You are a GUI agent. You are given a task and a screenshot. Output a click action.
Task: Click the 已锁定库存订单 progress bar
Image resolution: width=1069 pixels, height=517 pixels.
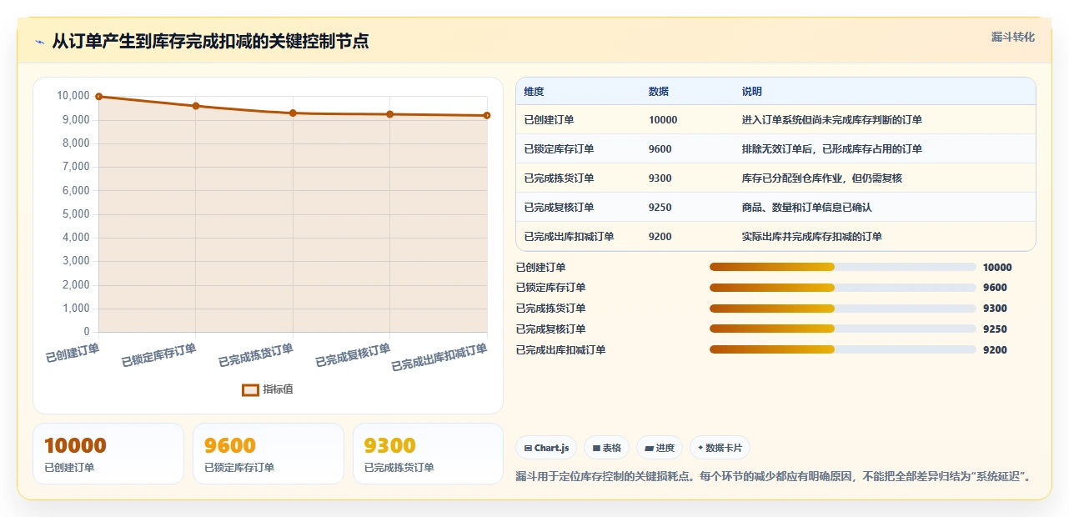[x=843, y=288]
